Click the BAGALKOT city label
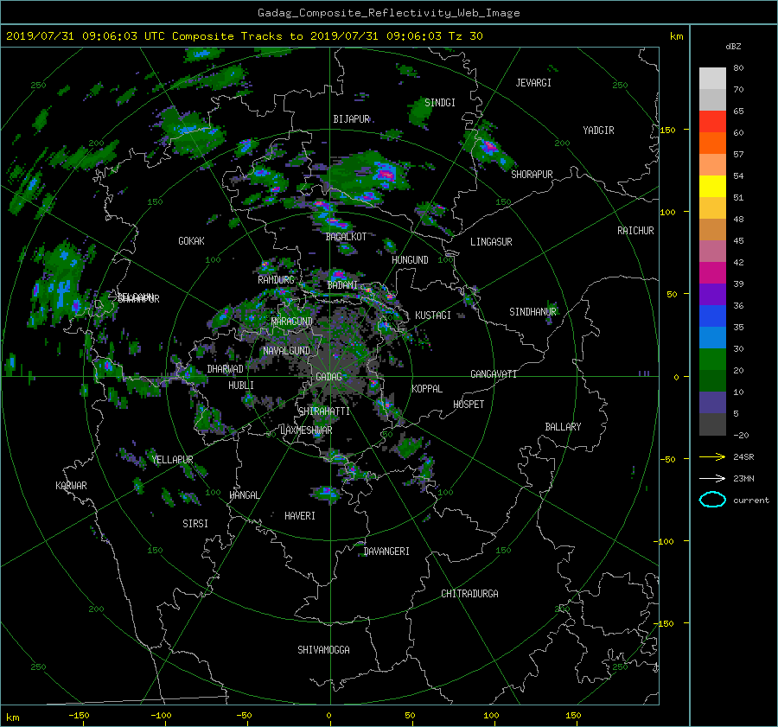 point(346,237)
